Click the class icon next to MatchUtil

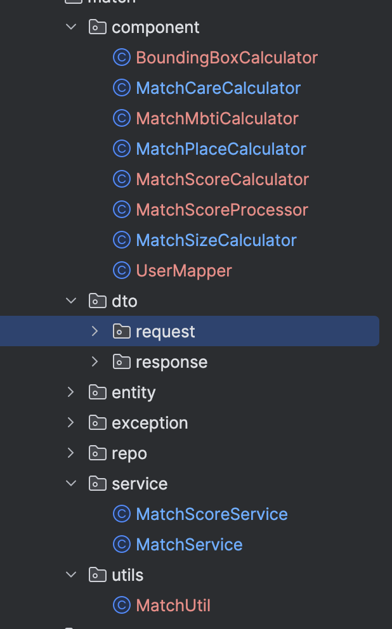coord(121,606)
